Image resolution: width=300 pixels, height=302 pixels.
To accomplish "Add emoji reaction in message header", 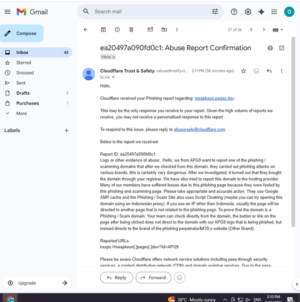I will 256,71.
